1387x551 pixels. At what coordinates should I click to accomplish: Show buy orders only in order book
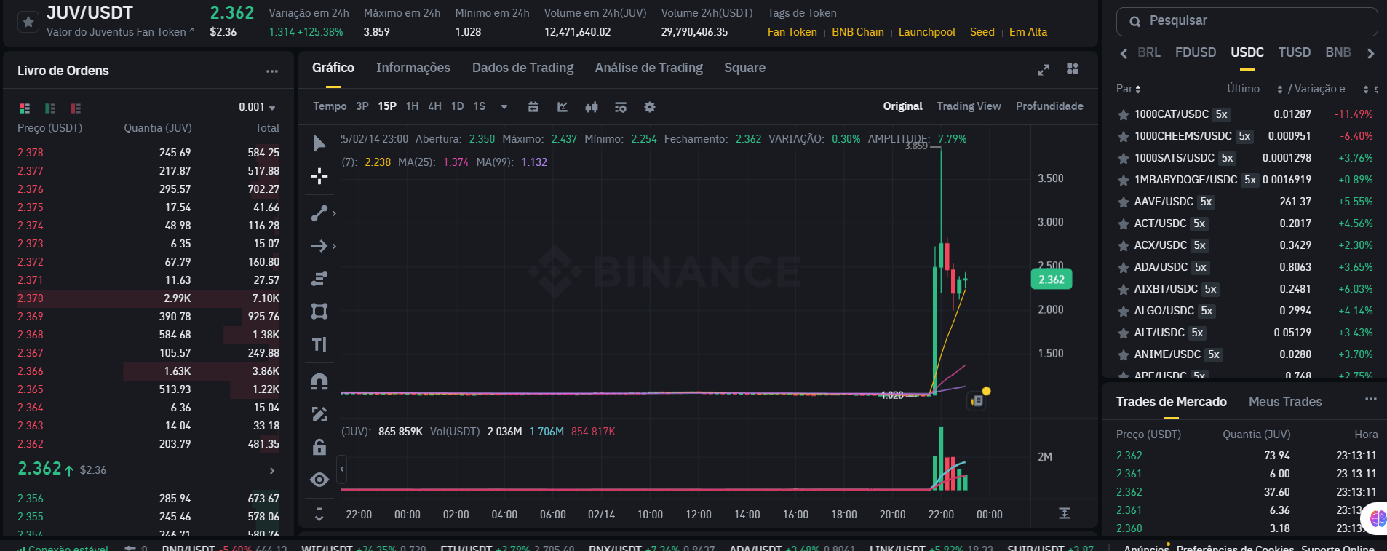point(50,108)
